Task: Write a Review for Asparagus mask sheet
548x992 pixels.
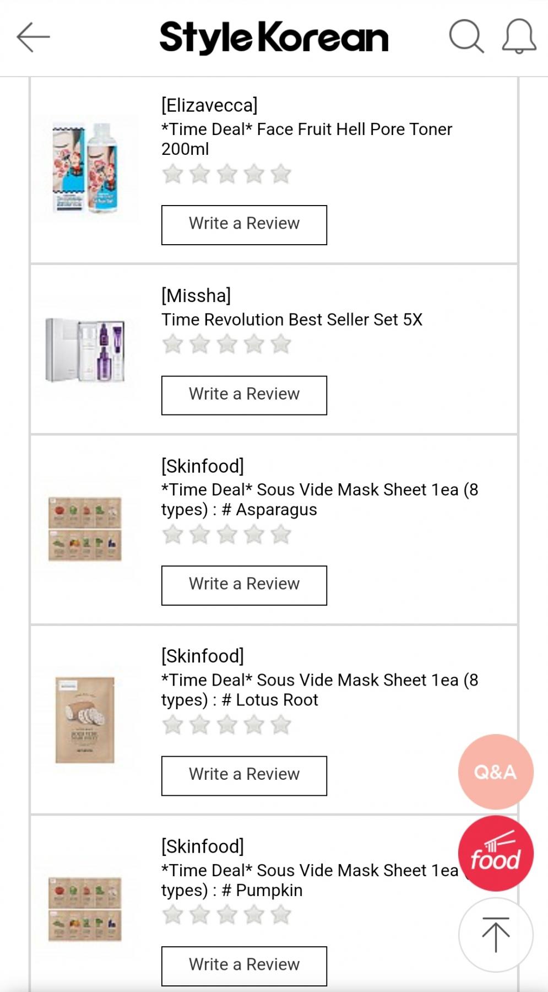Action: (244, 585)
